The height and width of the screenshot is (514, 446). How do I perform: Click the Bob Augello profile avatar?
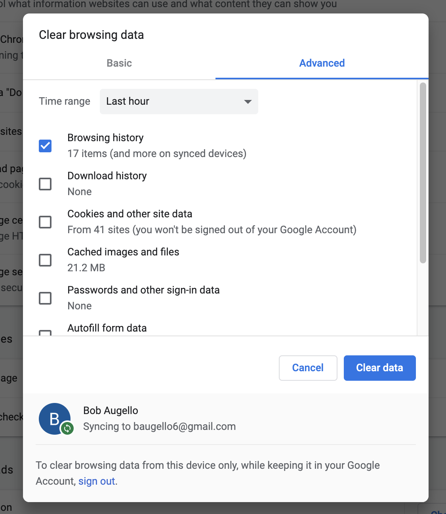(x=55, y=419)
